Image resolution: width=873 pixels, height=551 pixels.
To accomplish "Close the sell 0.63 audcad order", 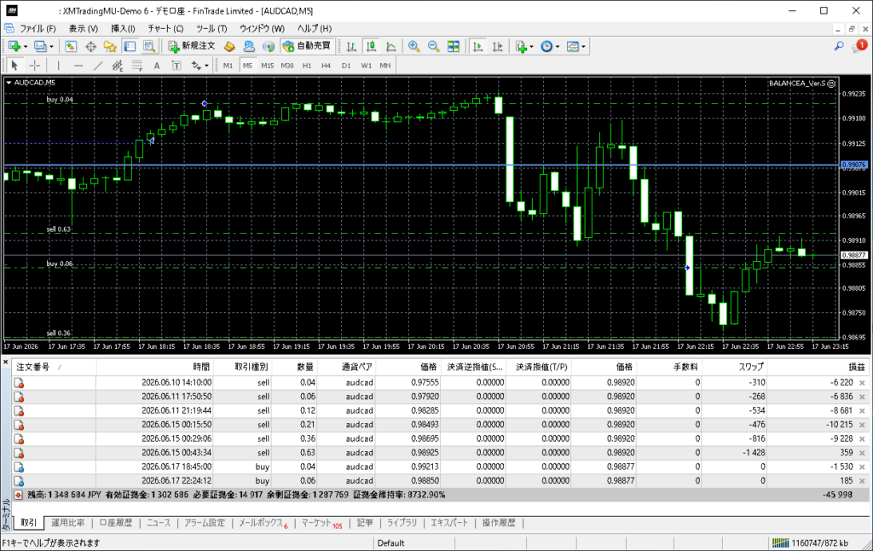I will (862, 453).
